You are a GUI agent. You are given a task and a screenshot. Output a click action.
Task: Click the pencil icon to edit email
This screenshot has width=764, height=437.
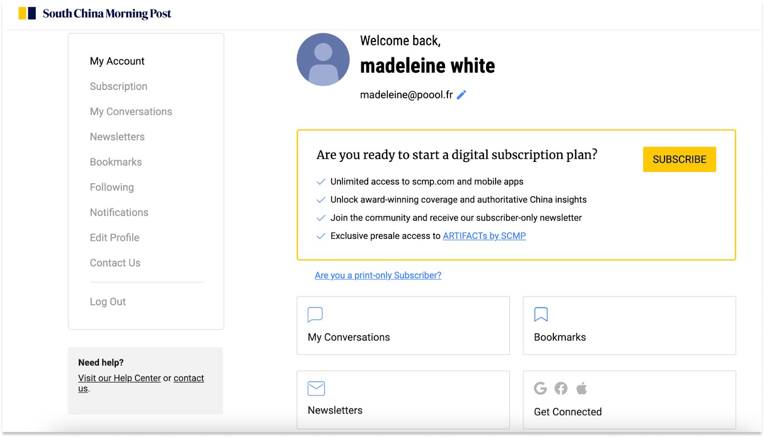click(461, 94)
